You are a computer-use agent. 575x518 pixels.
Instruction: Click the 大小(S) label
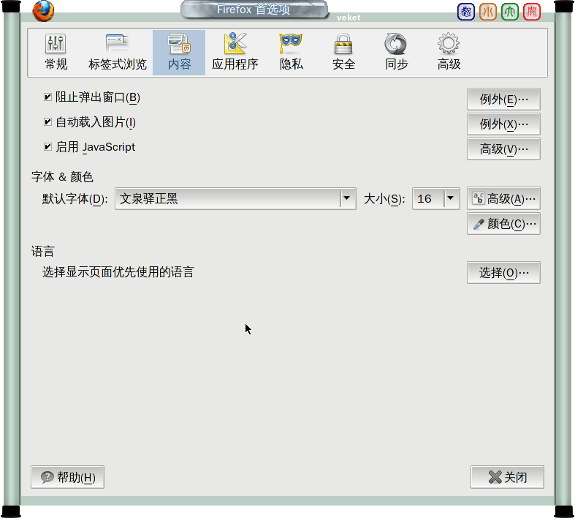[x=384, y=199]
